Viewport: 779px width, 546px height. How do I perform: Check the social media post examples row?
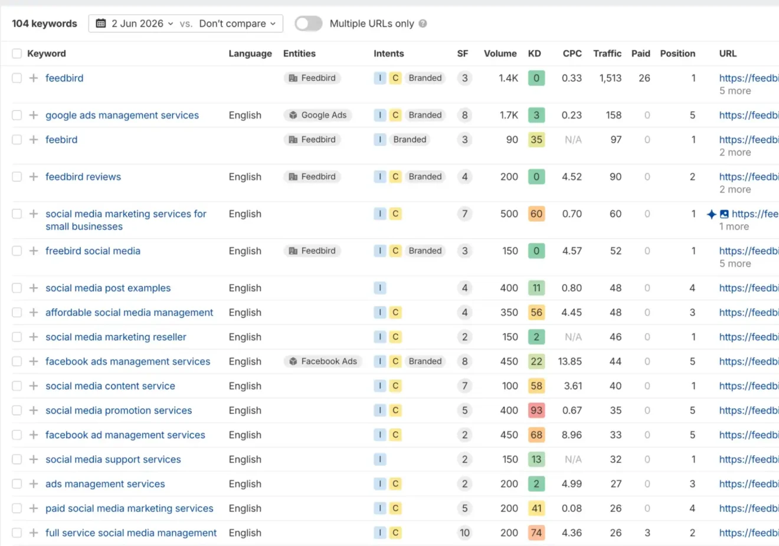[x=17, y=288]
